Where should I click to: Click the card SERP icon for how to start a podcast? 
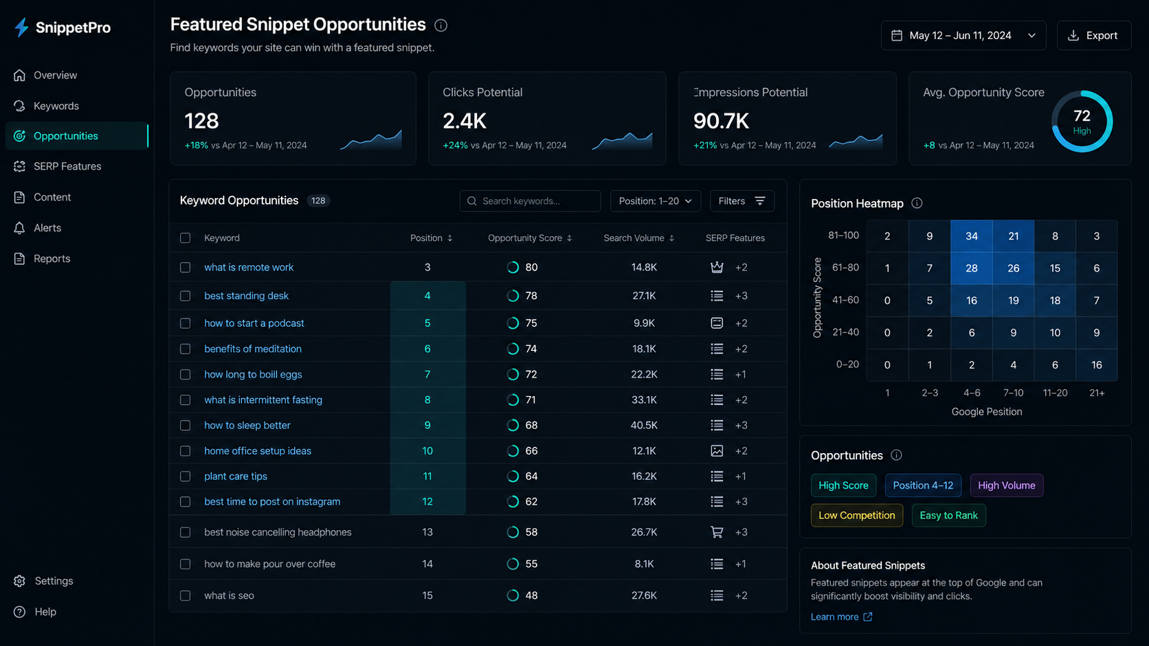[717, 323]
